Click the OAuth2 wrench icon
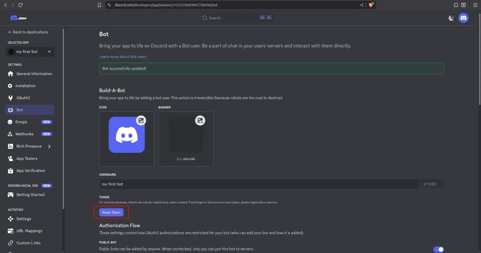This screenshot has height=253, width=481. [10, 98]
